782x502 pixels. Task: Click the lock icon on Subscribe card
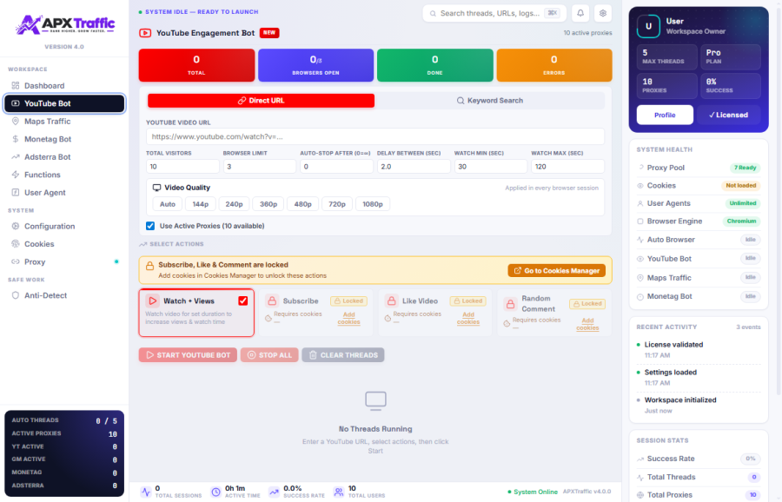272,301
